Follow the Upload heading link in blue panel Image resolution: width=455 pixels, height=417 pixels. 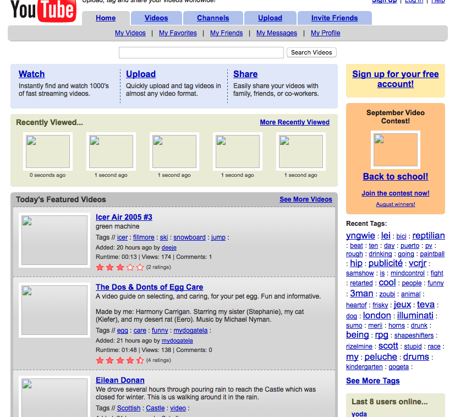[x=141, y=74]
